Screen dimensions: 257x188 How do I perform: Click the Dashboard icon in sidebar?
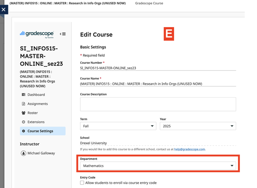[23, 95]
